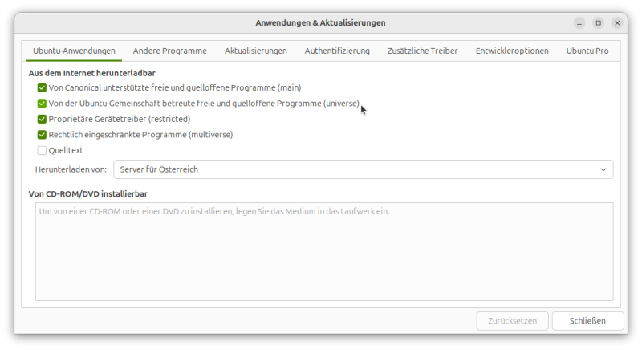Click the download server dropdown arrow
This screenshot has width=642, height=350.
coord(603,169)
